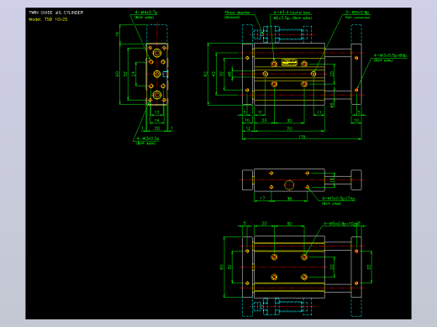Select the '36' dimension on middle view
Screen dimensions: 437x327
(x=289, y=199)
